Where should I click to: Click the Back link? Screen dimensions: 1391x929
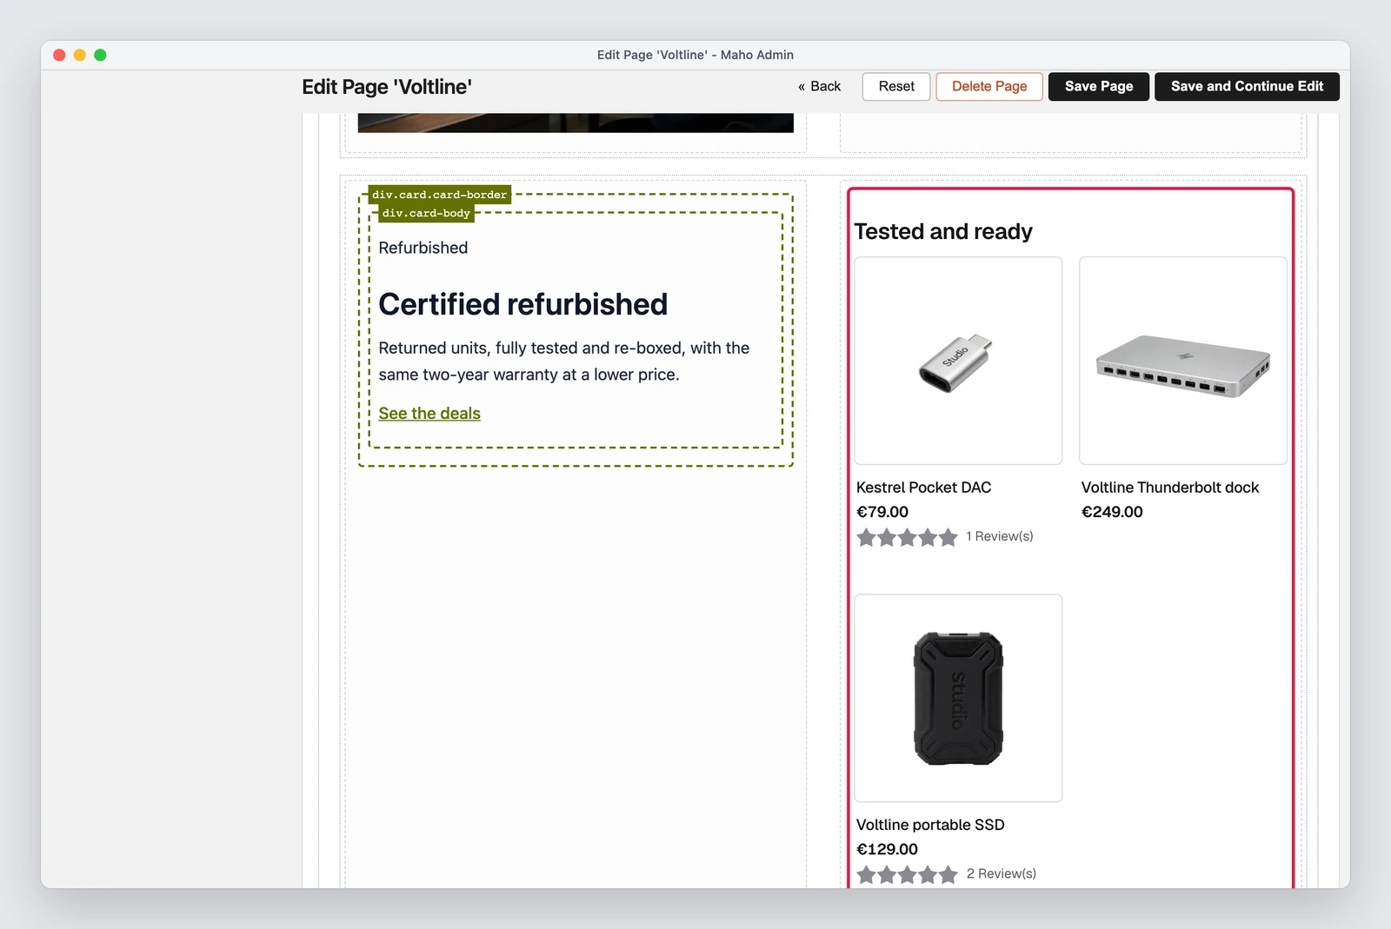pyautogui.click(x=819, y=86)
